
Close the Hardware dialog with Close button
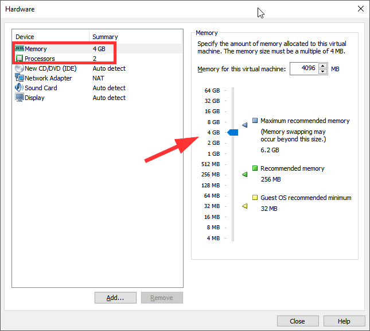tap(298, 321)
